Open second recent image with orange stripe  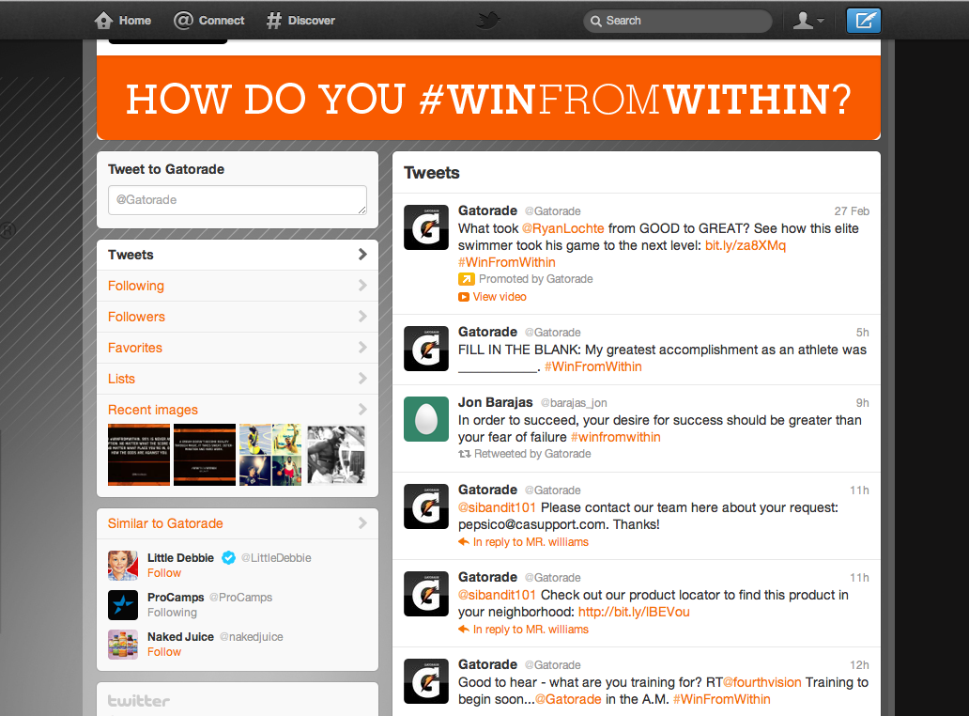tap(205, 455)
